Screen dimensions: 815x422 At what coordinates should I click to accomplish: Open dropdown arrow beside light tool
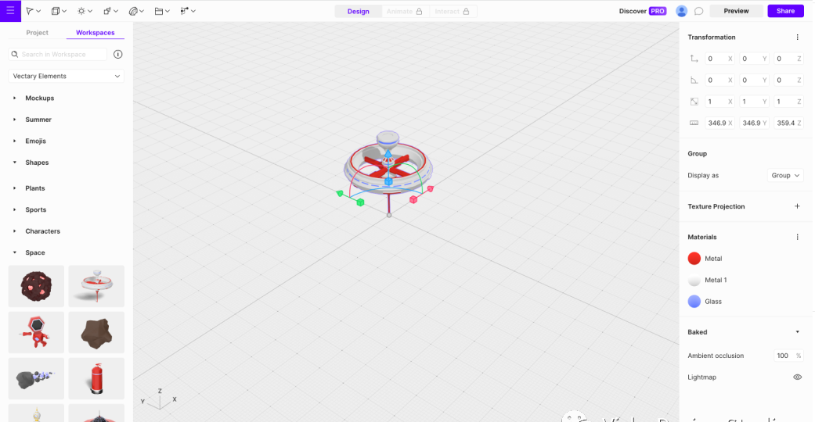90,12
